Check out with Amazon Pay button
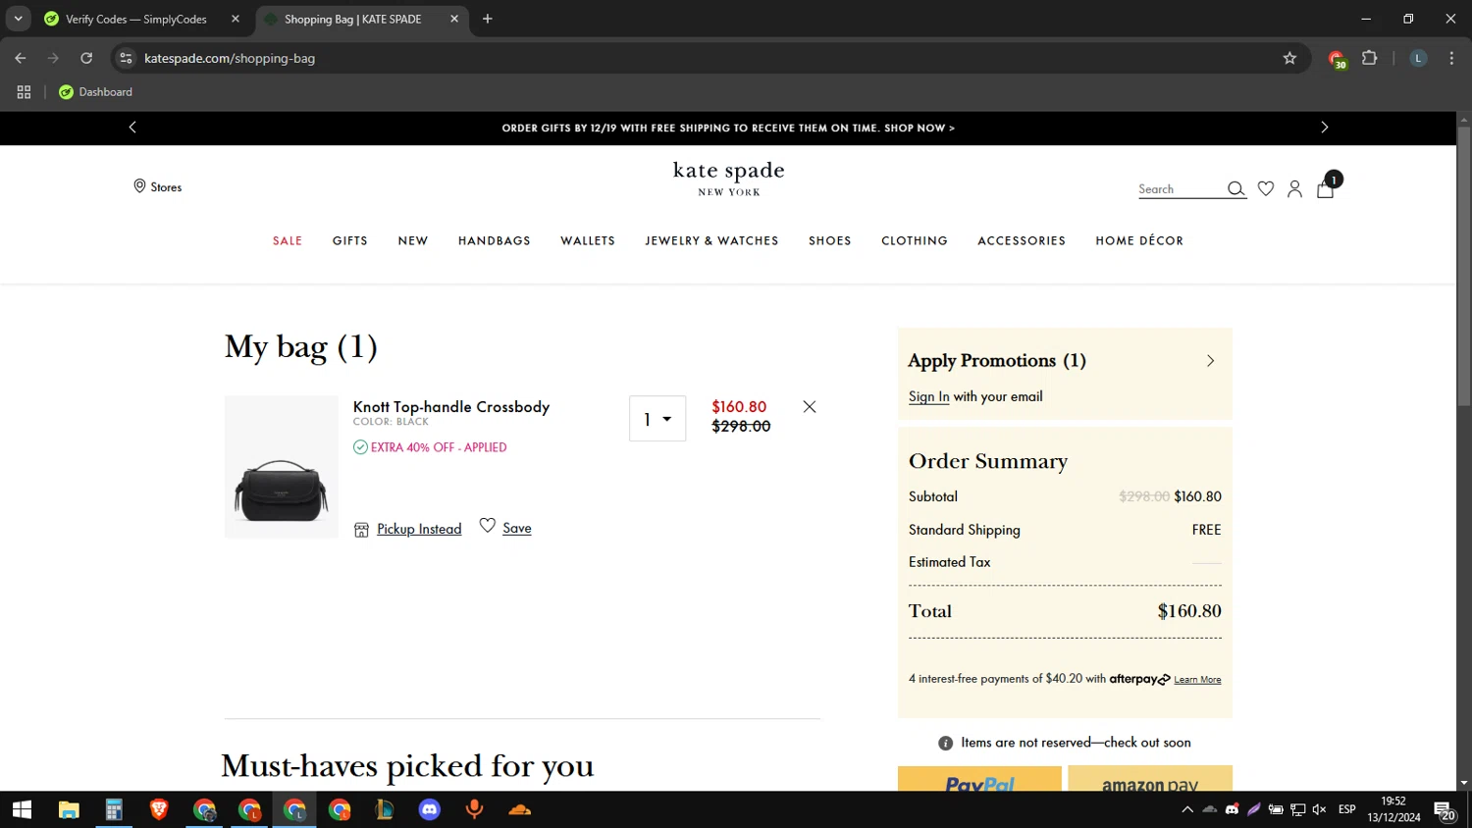 tap(1150, 779)
